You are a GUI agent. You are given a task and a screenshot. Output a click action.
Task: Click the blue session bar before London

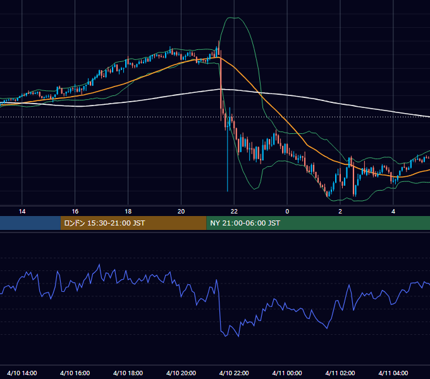(x=30, y=223)
